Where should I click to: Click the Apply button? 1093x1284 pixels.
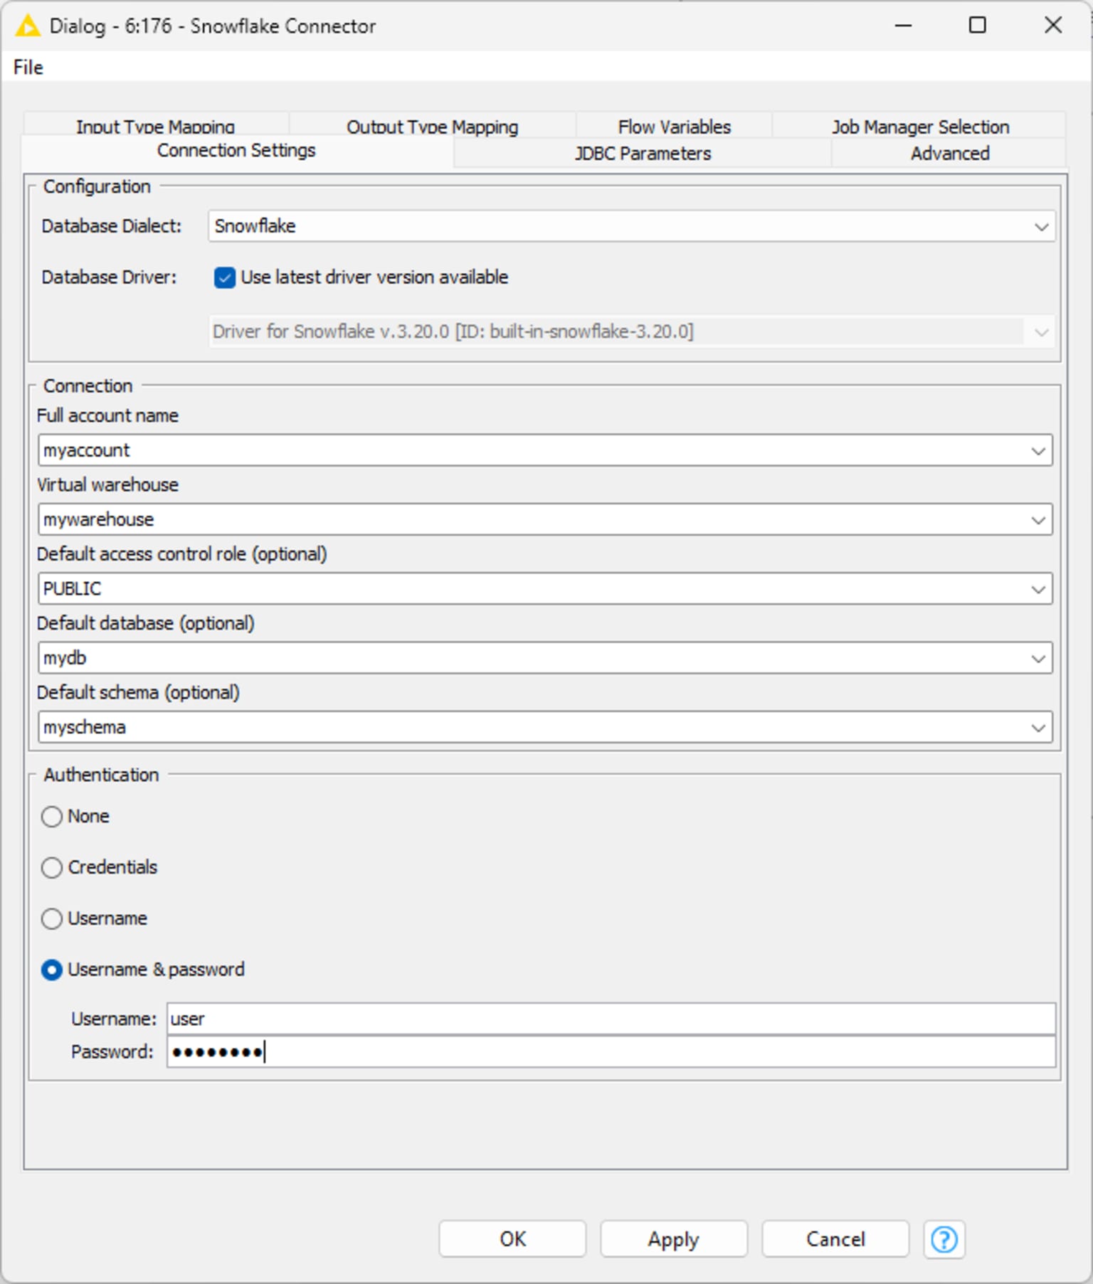coord(673,1239)
